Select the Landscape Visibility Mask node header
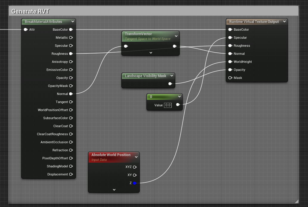This screenshot has height=207, width=308. point(146,76)
